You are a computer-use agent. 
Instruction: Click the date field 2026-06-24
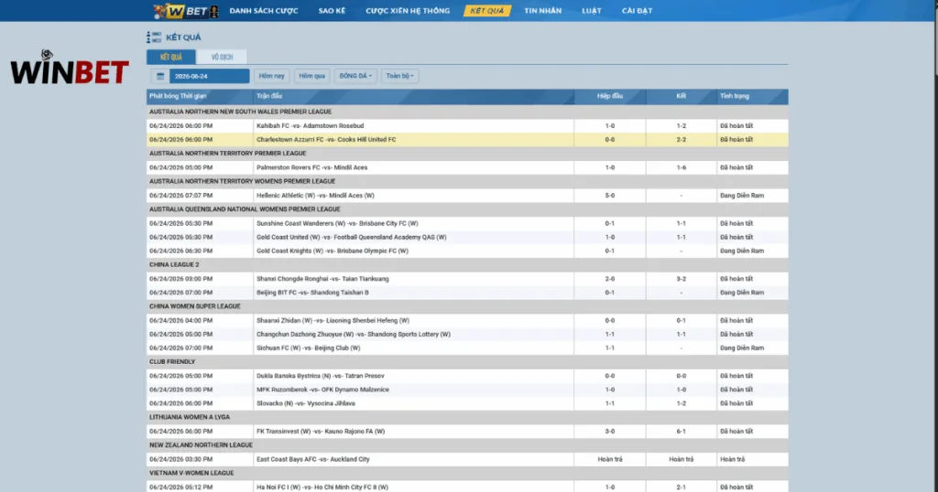tap(210, 76)
